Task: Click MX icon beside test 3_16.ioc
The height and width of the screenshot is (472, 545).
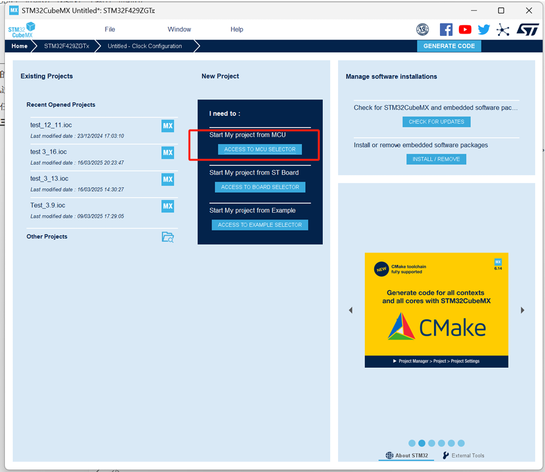Action: coord(168,152)
